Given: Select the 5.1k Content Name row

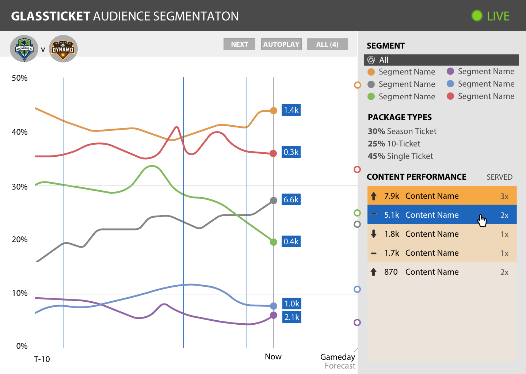Looking at the screenshot, I should (431, 215).
